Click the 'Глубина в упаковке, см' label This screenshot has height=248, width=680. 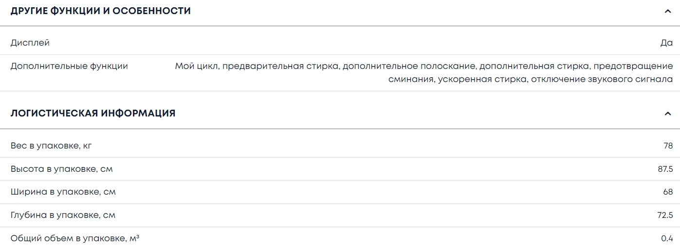(x=63, y=215)
